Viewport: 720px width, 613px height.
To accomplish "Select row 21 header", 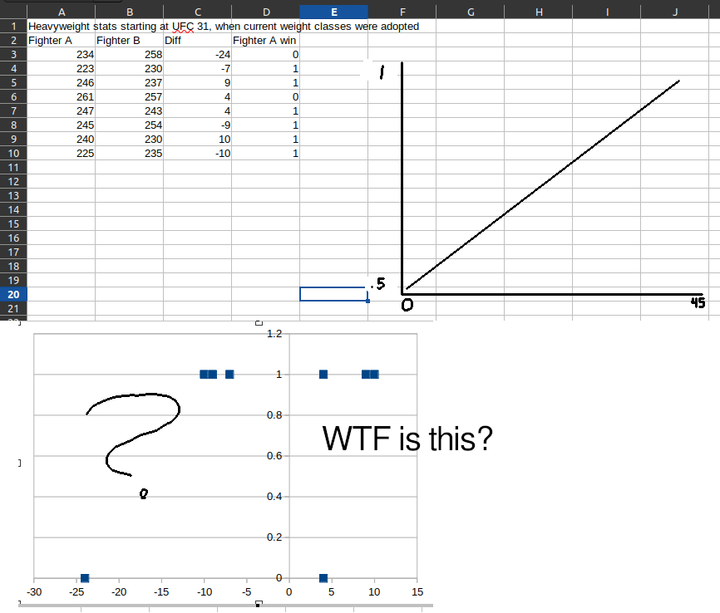I will (x=13, y=309).
